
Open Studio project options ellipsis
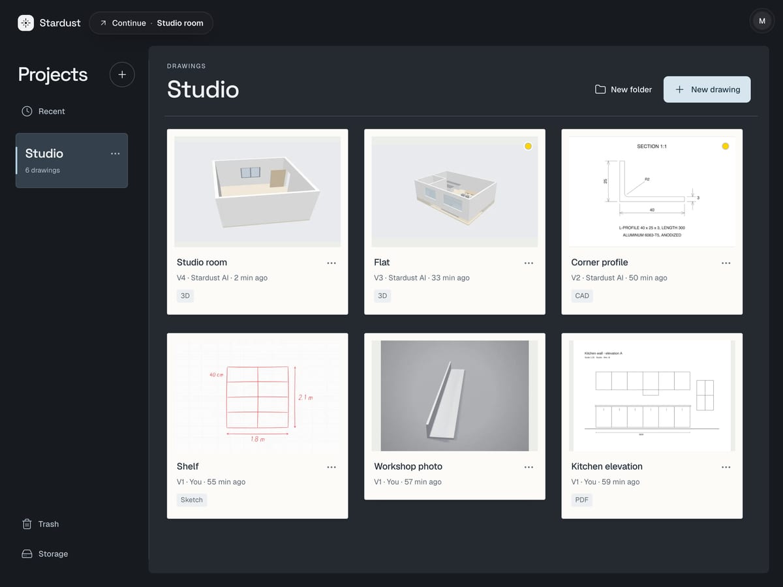point(115,154)
